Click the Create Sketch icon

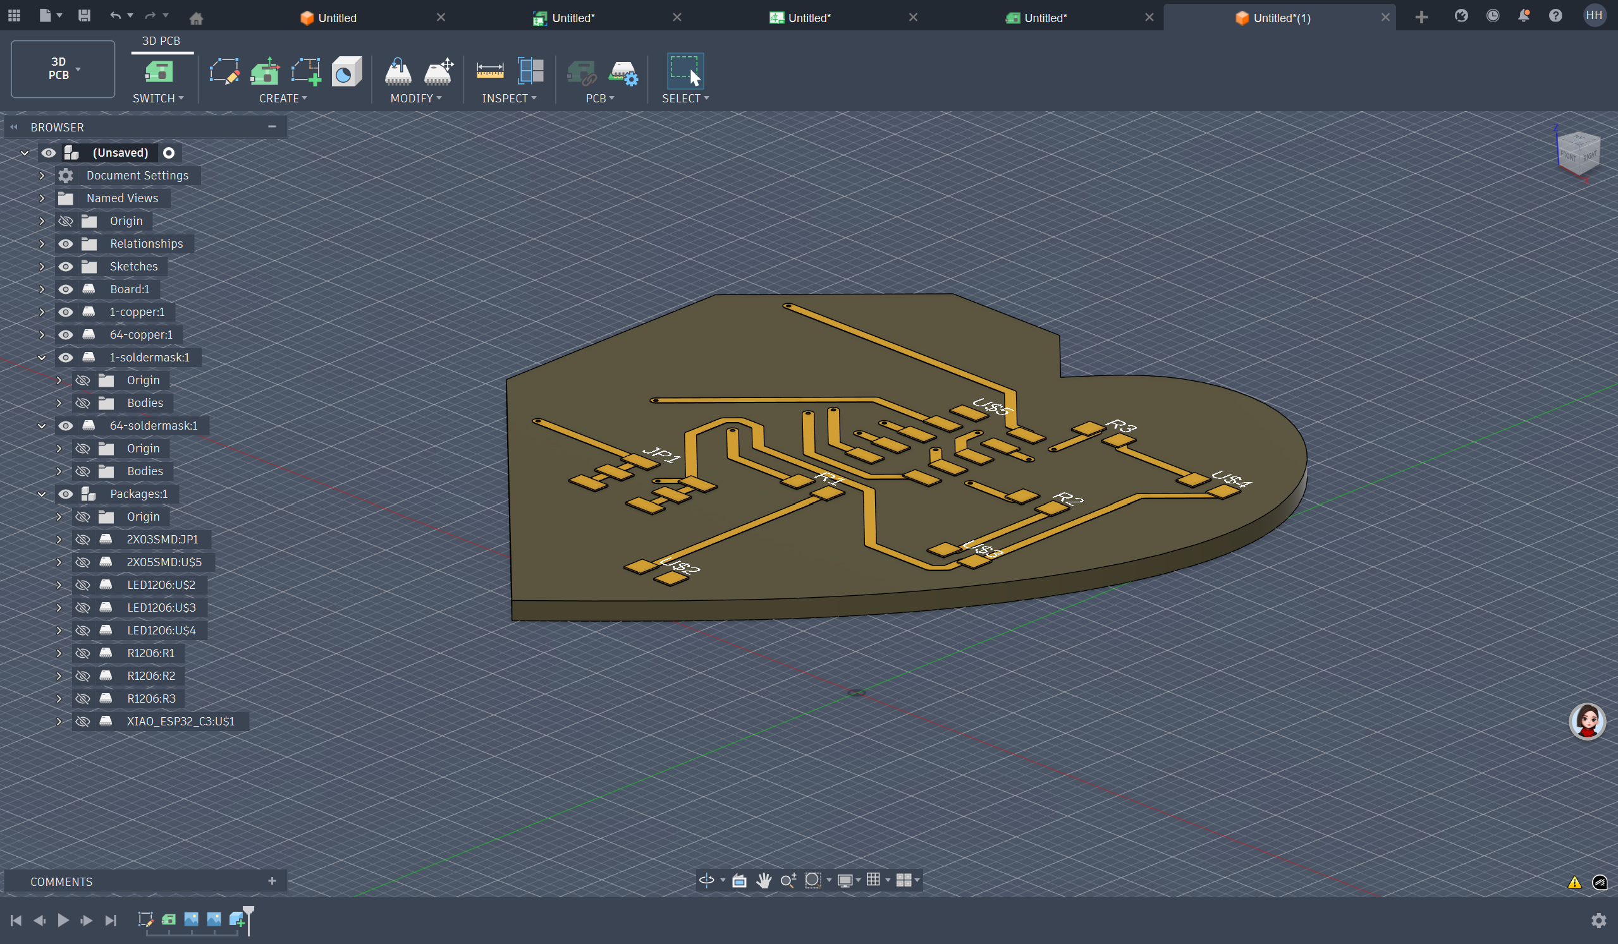pos(224,71)
